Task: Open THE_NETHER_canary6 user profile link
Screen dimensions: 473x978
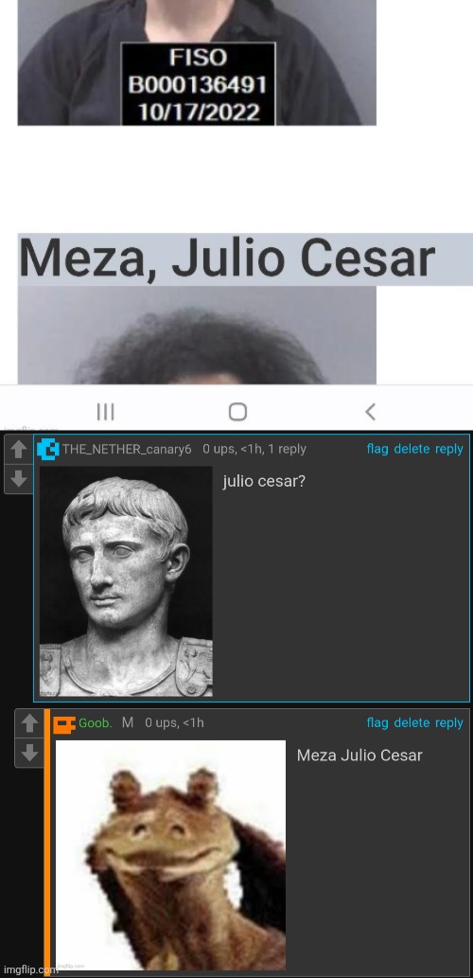Action: click(127, 449)
